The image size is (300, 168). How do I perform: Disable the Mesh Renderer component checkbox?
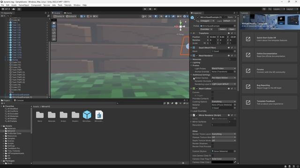(197, 56)
